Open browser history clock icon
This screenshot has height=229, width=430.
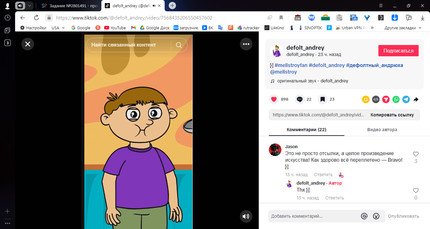click(x=8, y=18)
